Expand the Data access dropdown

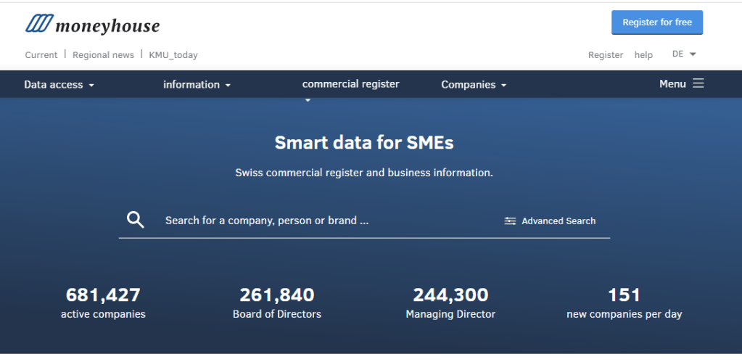point(59,85)
